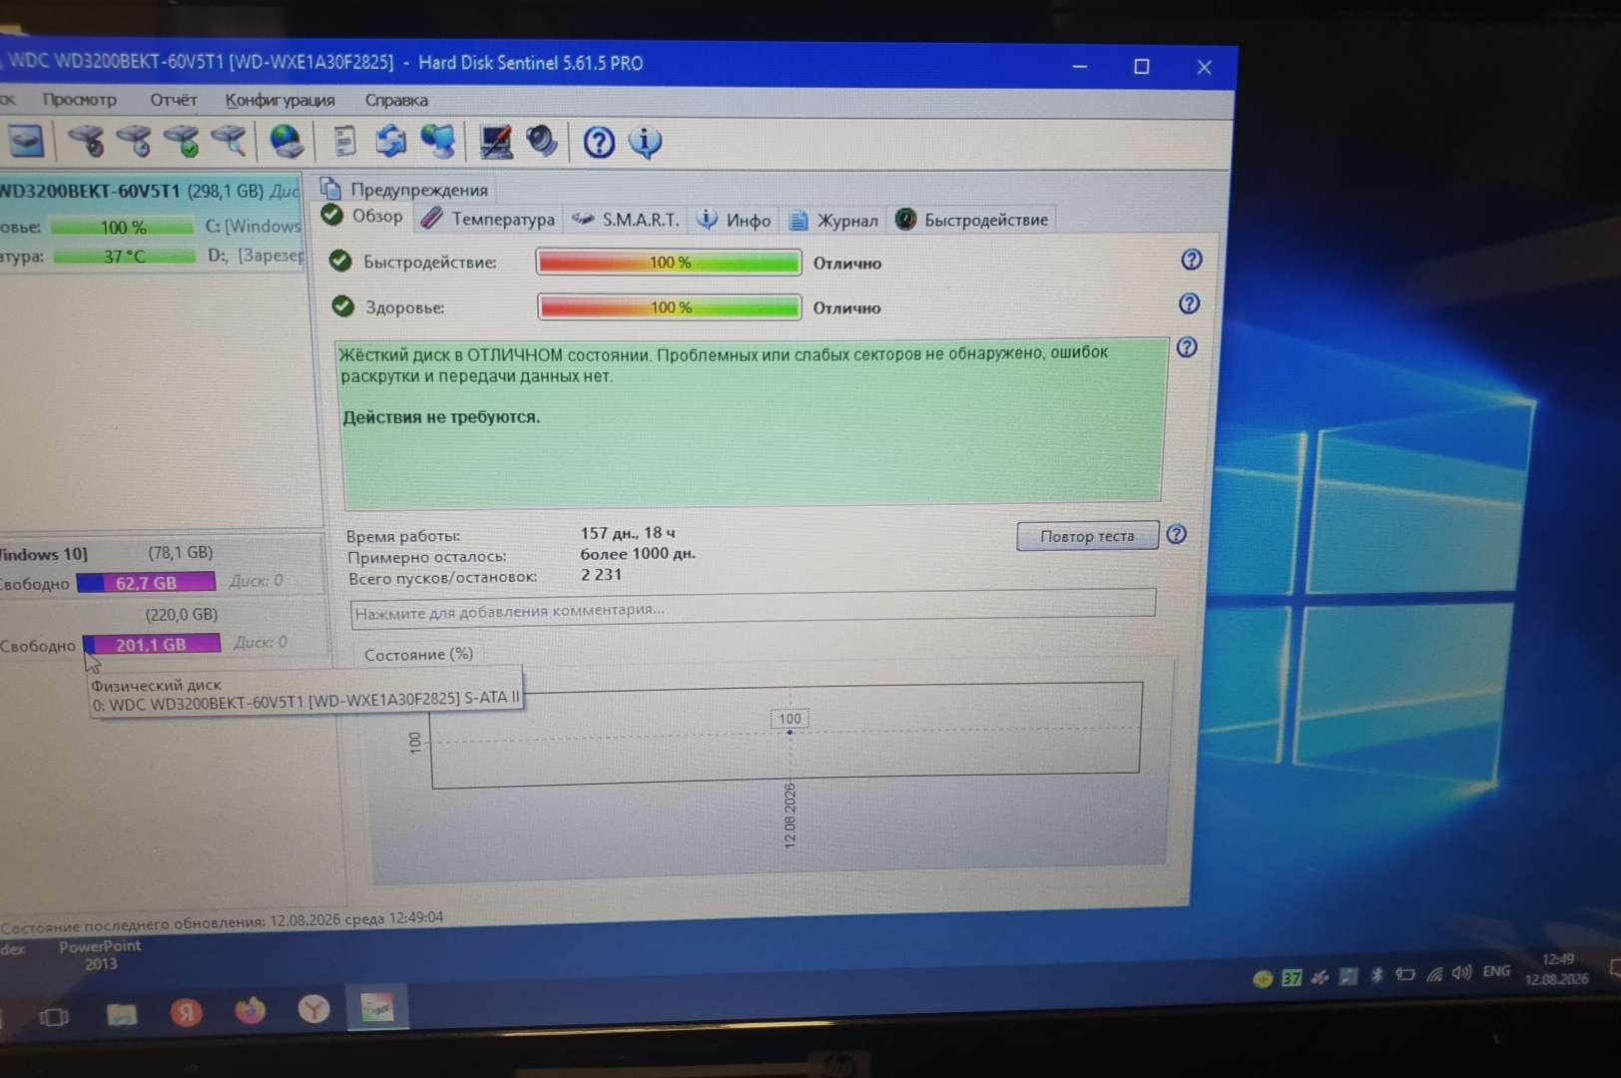The width and height of the screenshot is (1621, 1078).
Task: Click the toolbar info bubble icon
Action: [x=645, y=142]
